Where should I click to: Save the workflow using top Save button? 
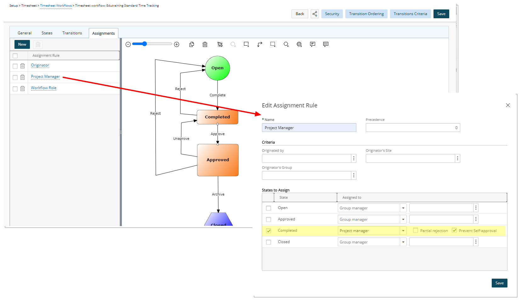[x=441, y=14]
